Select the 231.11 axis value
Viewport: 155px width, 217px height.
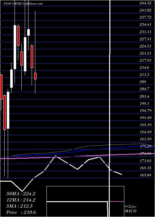pos(145,32)
